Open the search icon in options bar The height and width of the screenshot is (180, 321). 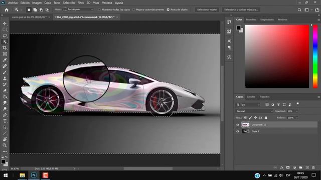[x=299, y=10]
